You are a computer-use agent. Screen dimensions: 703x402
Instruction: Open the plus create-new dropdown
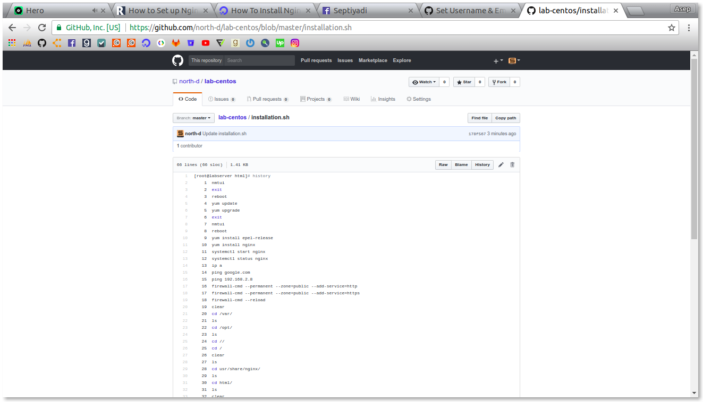click(x=497, y=60)
